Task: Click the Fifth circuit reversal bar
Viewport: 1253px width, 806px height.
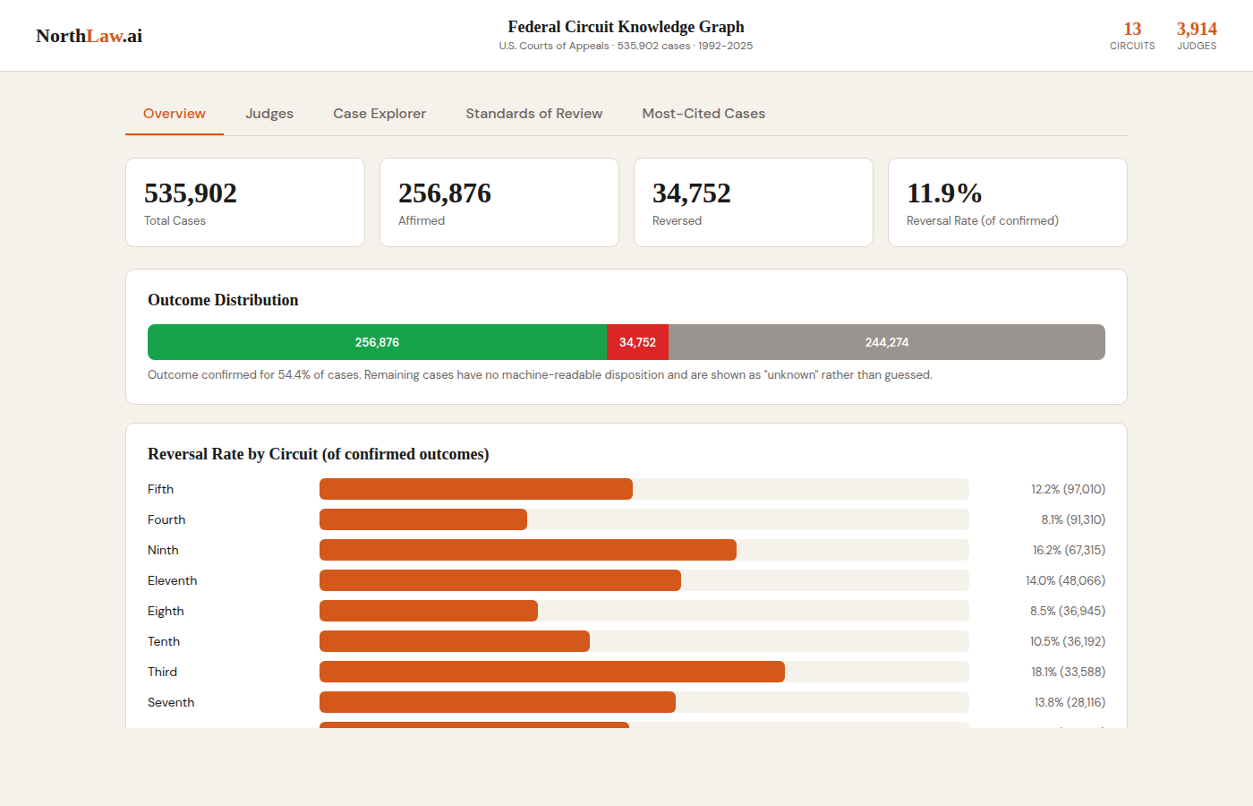Action: tap(476, 489)
